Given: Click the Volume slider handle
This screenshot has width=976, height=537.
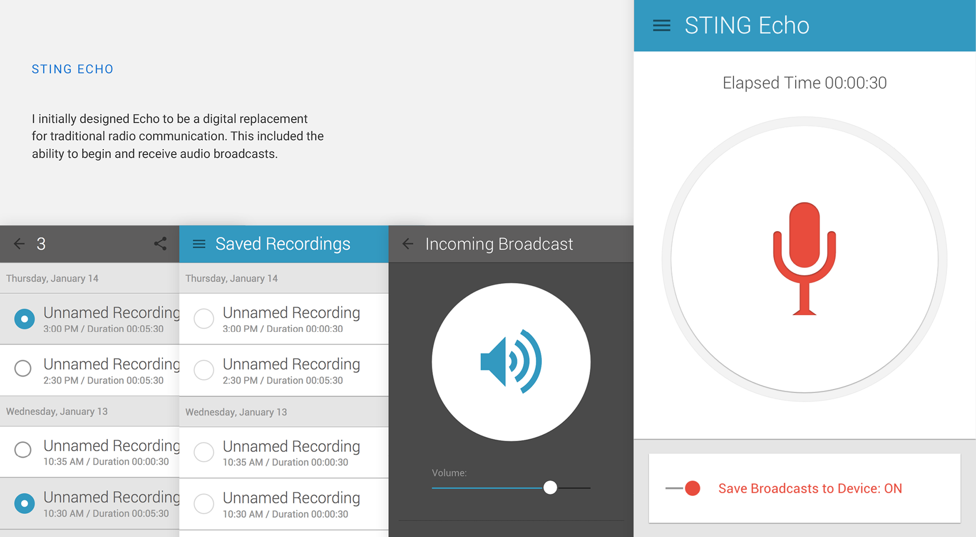Looking at the screenshot, I should point(550,488).
